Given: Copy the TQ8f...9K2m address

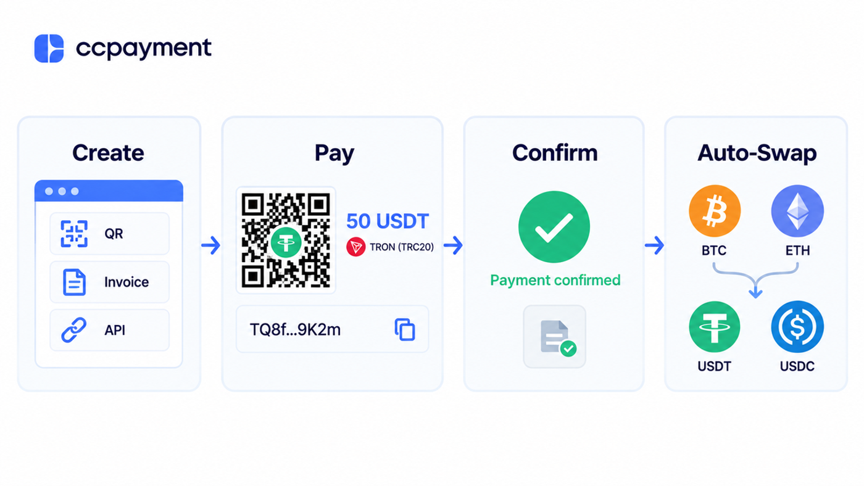Looking at the screenshot, I should (x=405, y=329).
